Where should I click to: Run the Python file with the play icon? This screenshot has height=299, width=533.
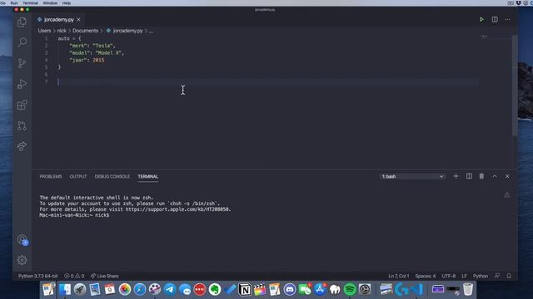[481, 19]
